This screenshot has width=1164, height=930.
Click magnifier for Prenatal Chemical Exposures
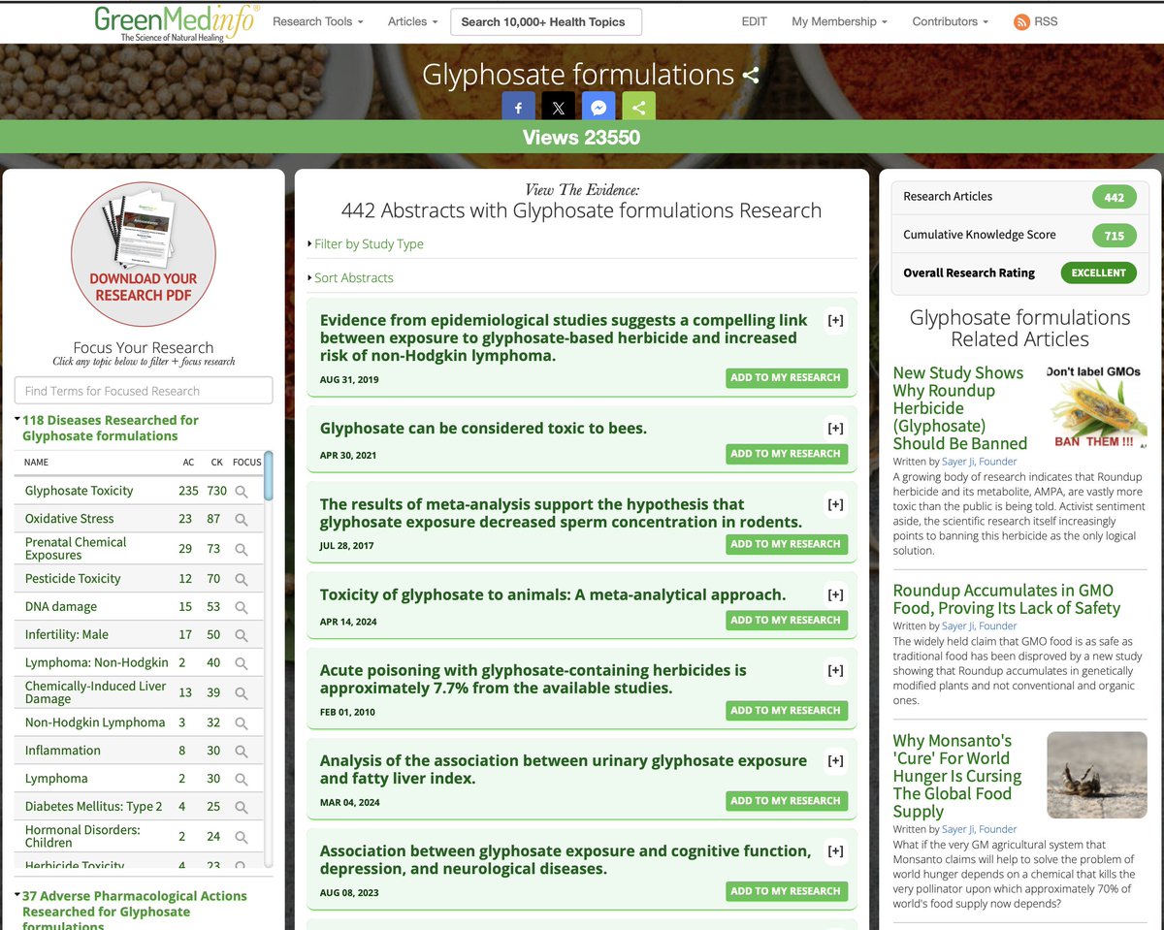click(242, 550)
